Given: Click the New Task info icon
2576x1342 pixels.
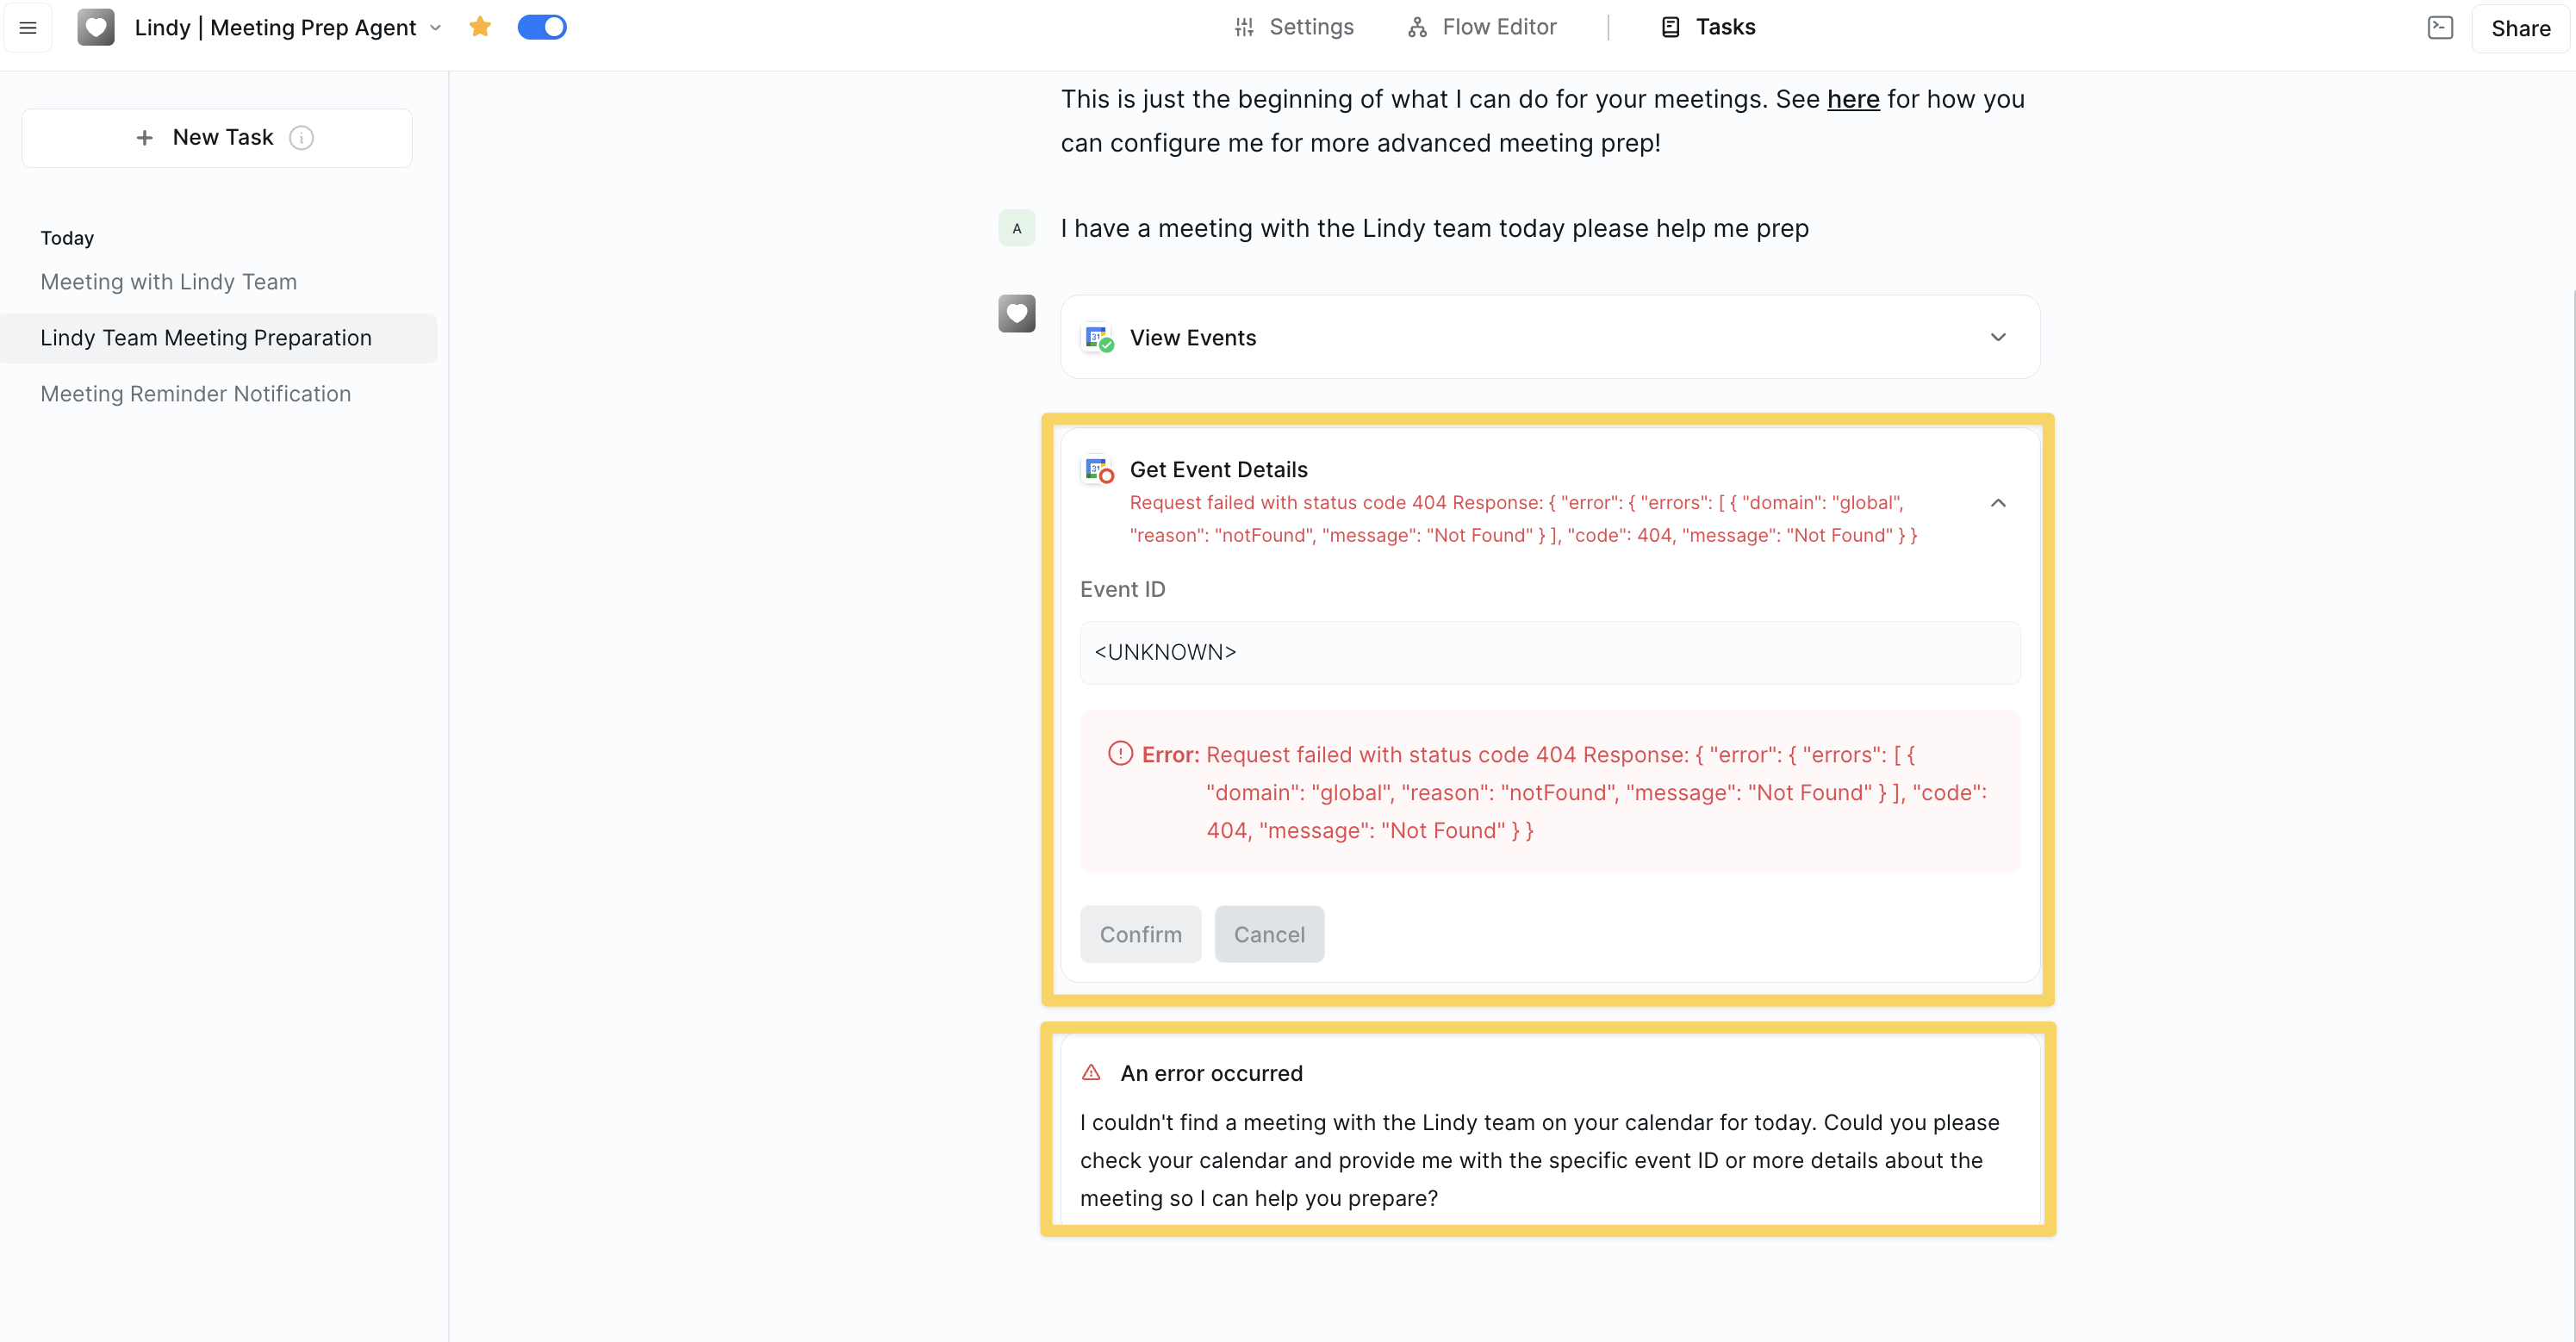Looking at the screenshot, I should tap(301, 138).
